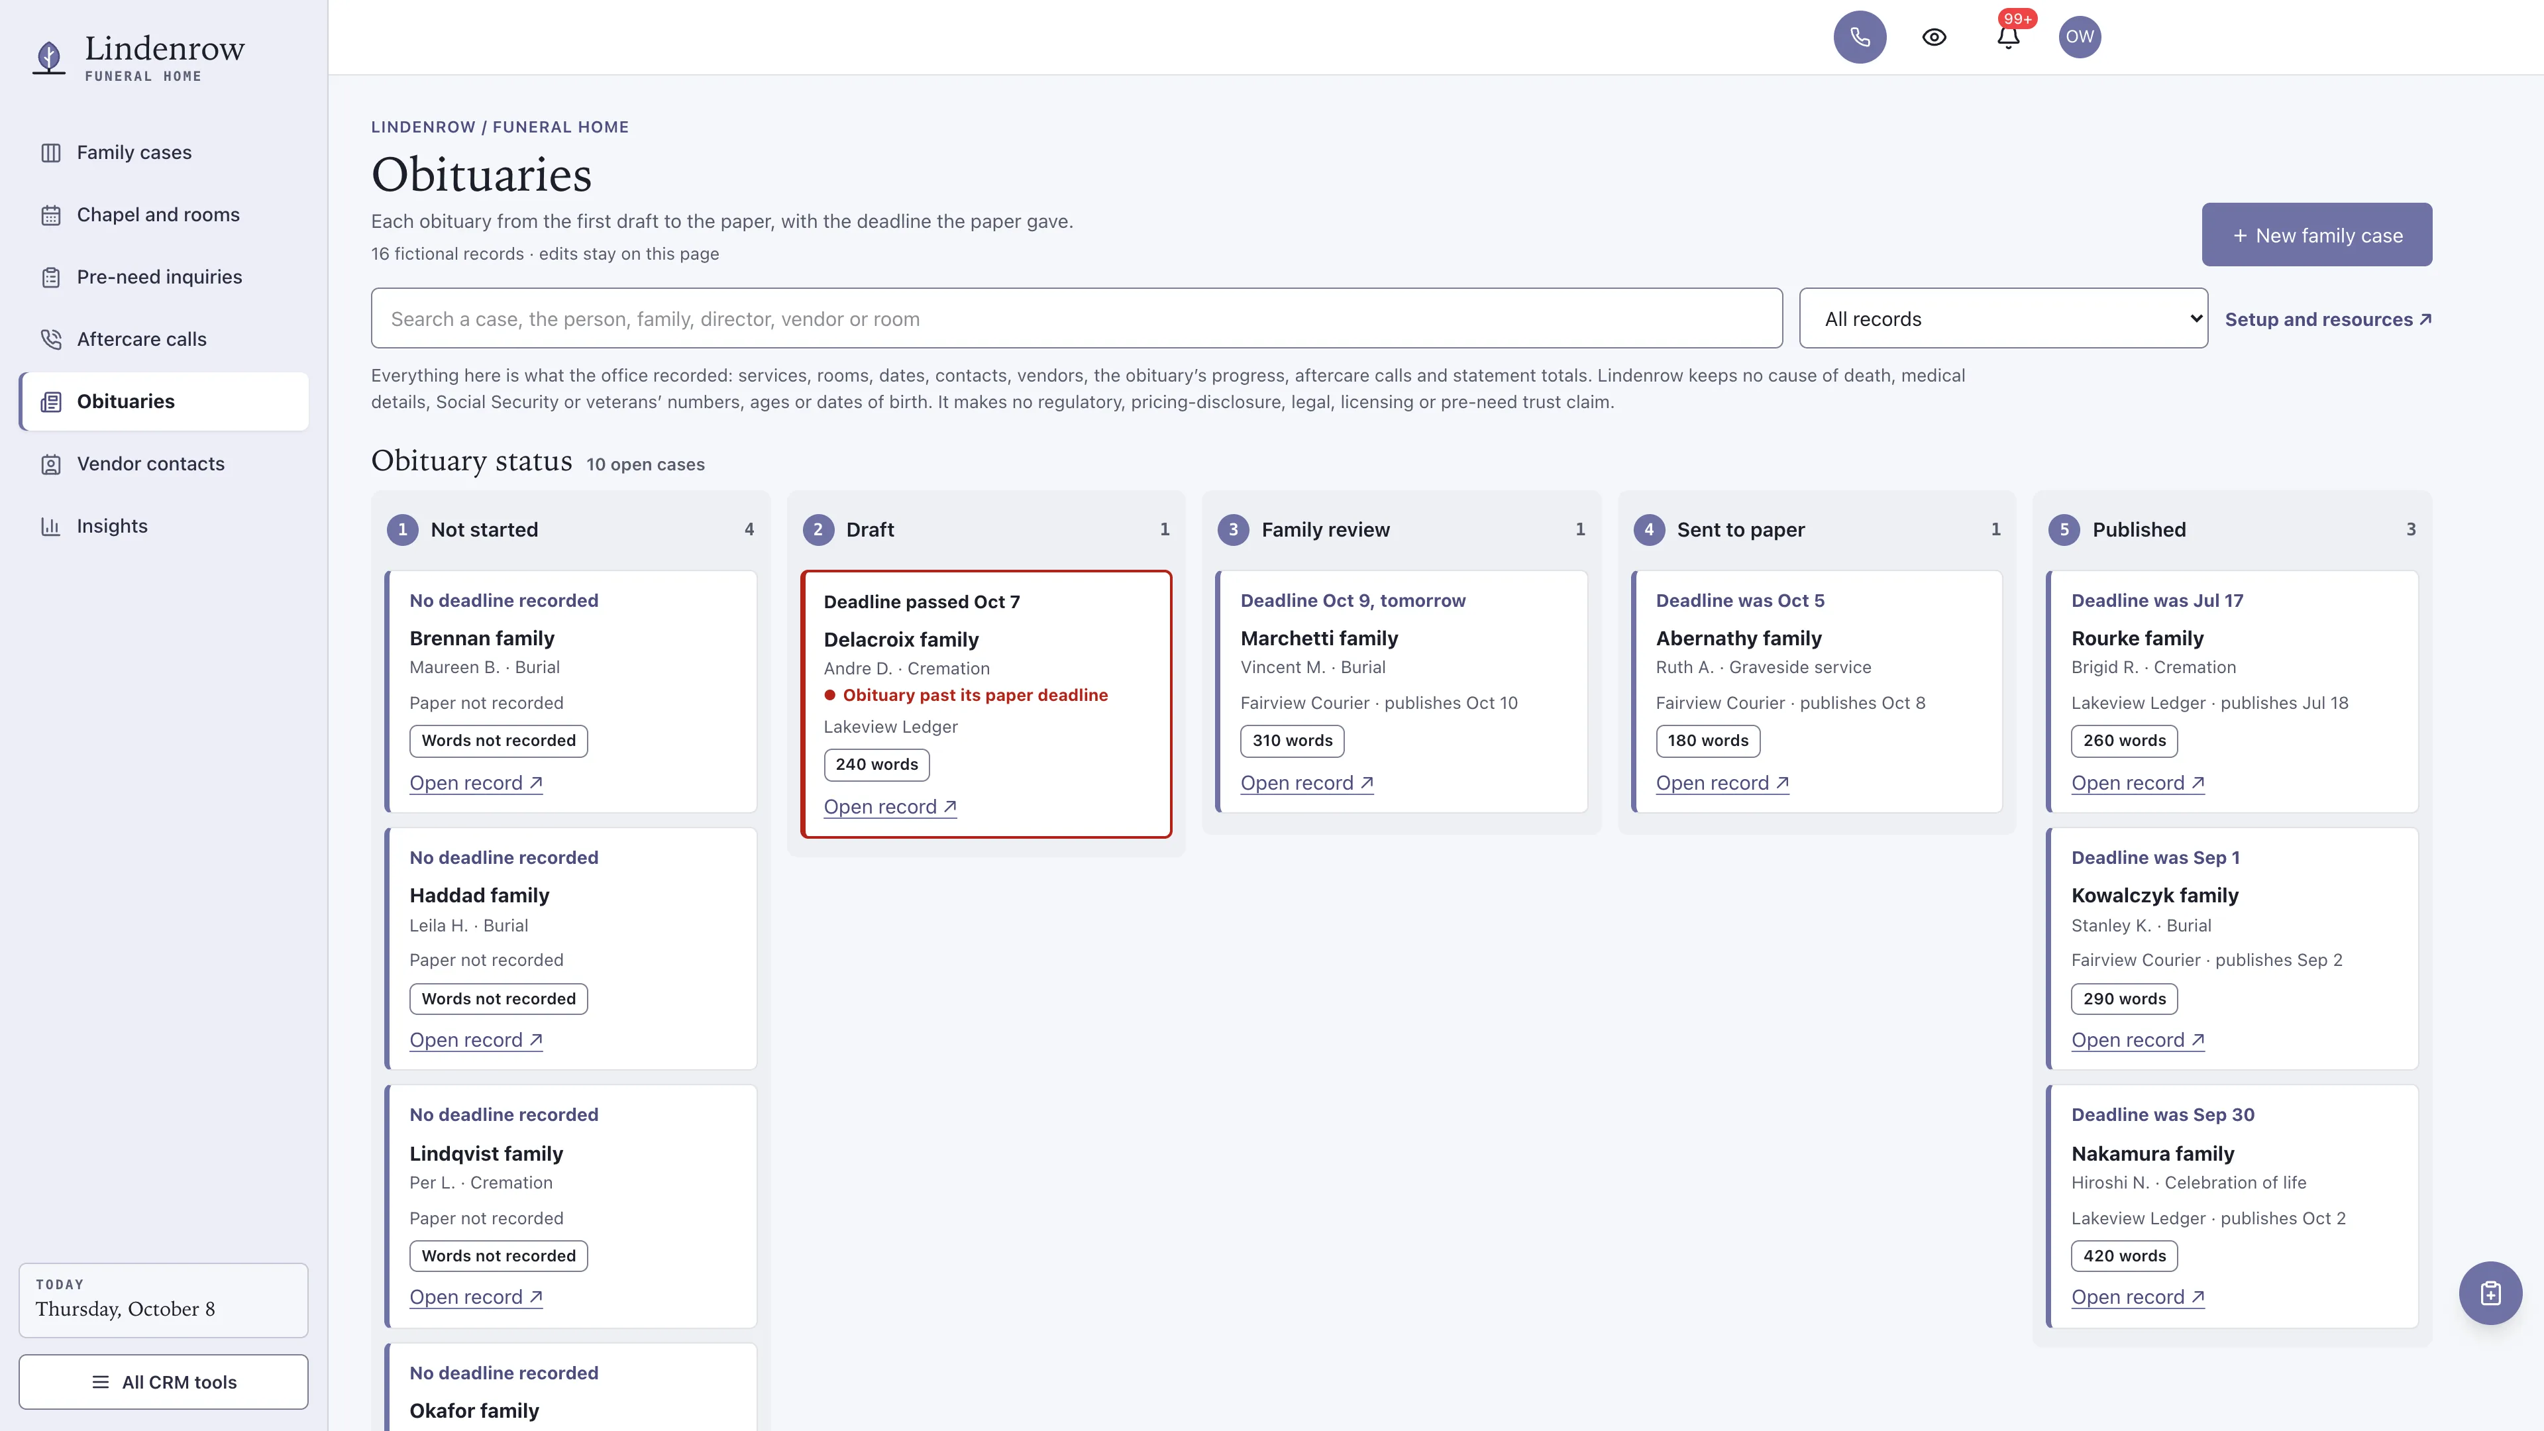Open Setup and resources link
Viewport: 2544px width, 1431px height.
[2328, 319]
